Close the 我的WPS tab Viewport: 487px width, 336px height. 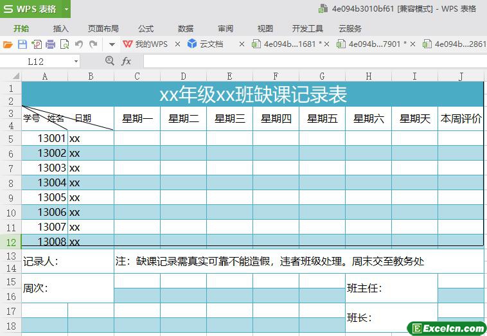pyautogui.click(x=177, y=44)
